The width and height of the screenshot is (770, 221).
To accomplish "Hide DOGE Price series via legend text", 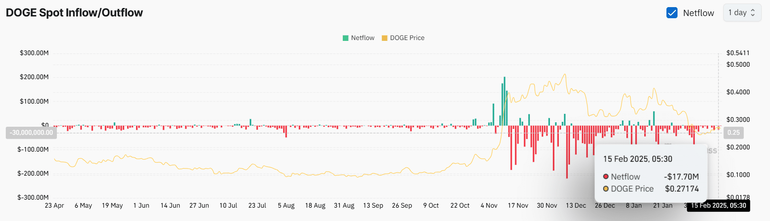I will (x=407, y=38).
